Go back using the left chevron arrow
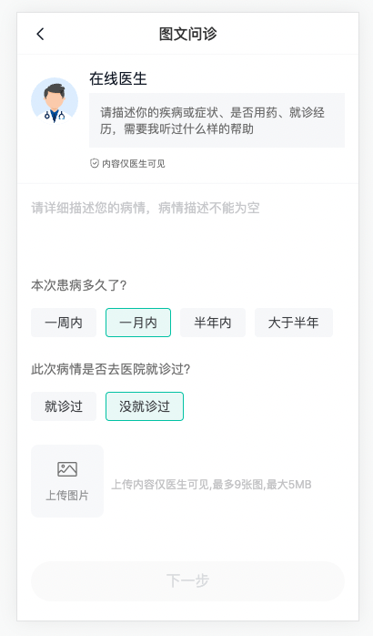 coord(40,34)
